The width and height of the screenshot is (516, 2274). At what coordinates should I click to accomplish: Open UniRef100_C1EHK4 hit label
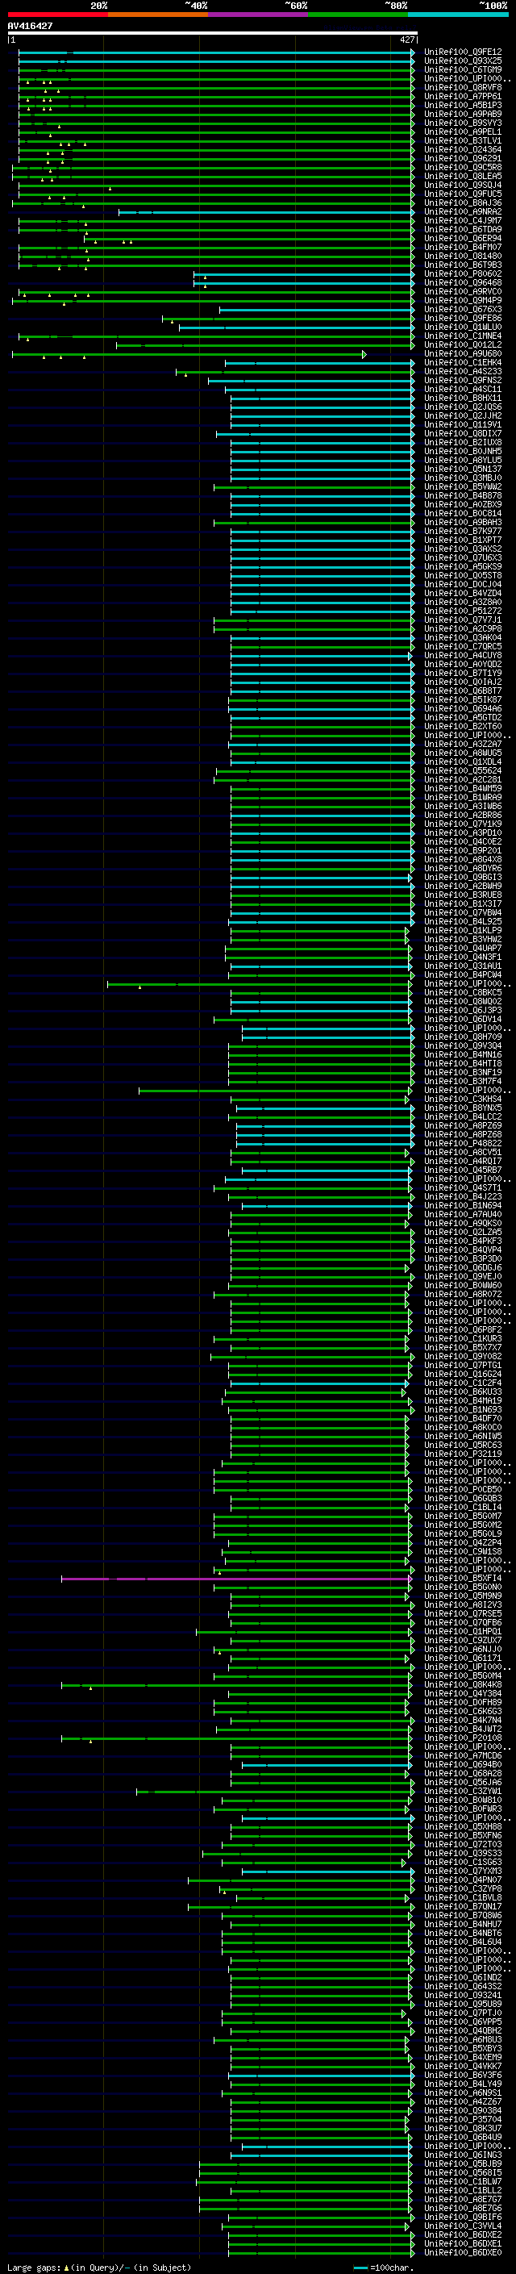pos(463,363)
